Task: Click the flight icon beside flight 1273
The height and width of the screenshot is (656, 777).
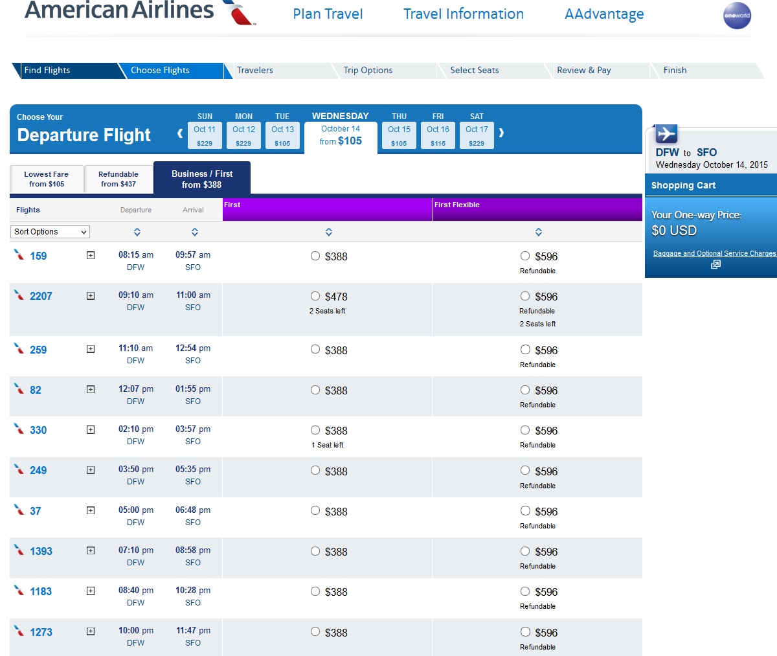Action: [x=20, y=631]
